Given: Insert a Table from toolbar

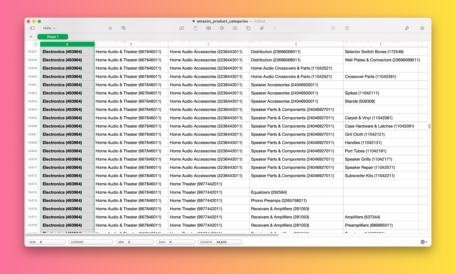Looking at the screenshot, I should coord(209,28).
